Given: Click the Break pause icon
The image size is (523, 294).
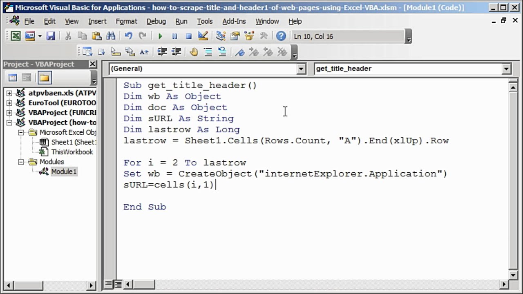Looking at the screenshot, I should coord(174,36).
